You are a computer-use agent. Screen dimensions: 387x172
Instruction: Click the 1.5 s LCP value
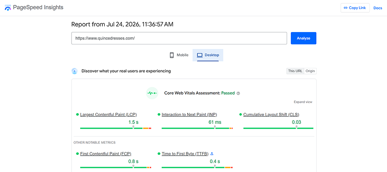pyautogui.click(x=133, y=122)
